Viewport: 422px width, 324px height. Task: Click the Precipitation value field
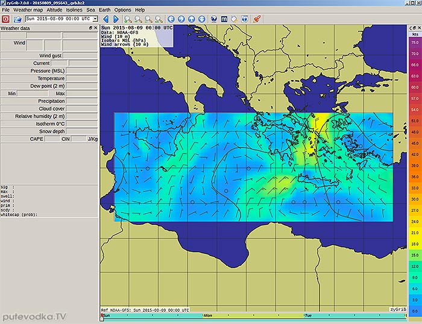pos(81,101)
